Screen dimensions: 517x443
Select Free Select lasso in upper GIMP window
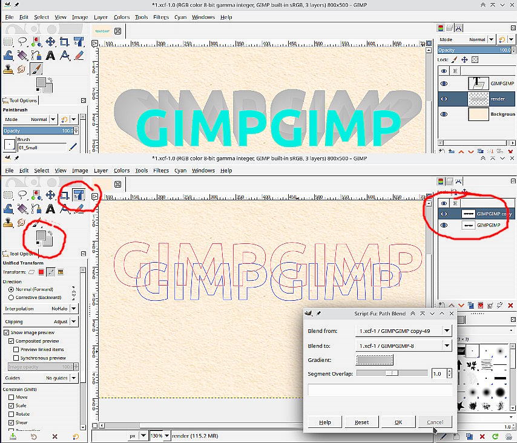click(x=22, y=42)
